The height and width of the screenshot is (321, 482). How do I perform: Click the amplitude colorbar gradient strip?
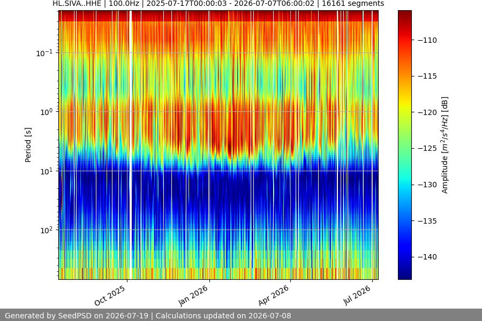(404, 145)
